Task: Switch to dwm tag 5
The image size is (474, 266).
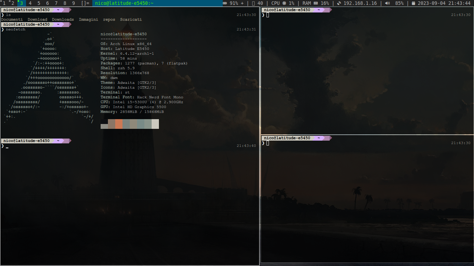Action: coord(39,3)
